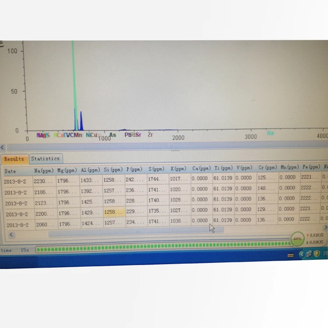The height and width of the screenshot is (328, 328).
Task: Select the Al cell reading 1392...
Action: click(x=91, y=191)
